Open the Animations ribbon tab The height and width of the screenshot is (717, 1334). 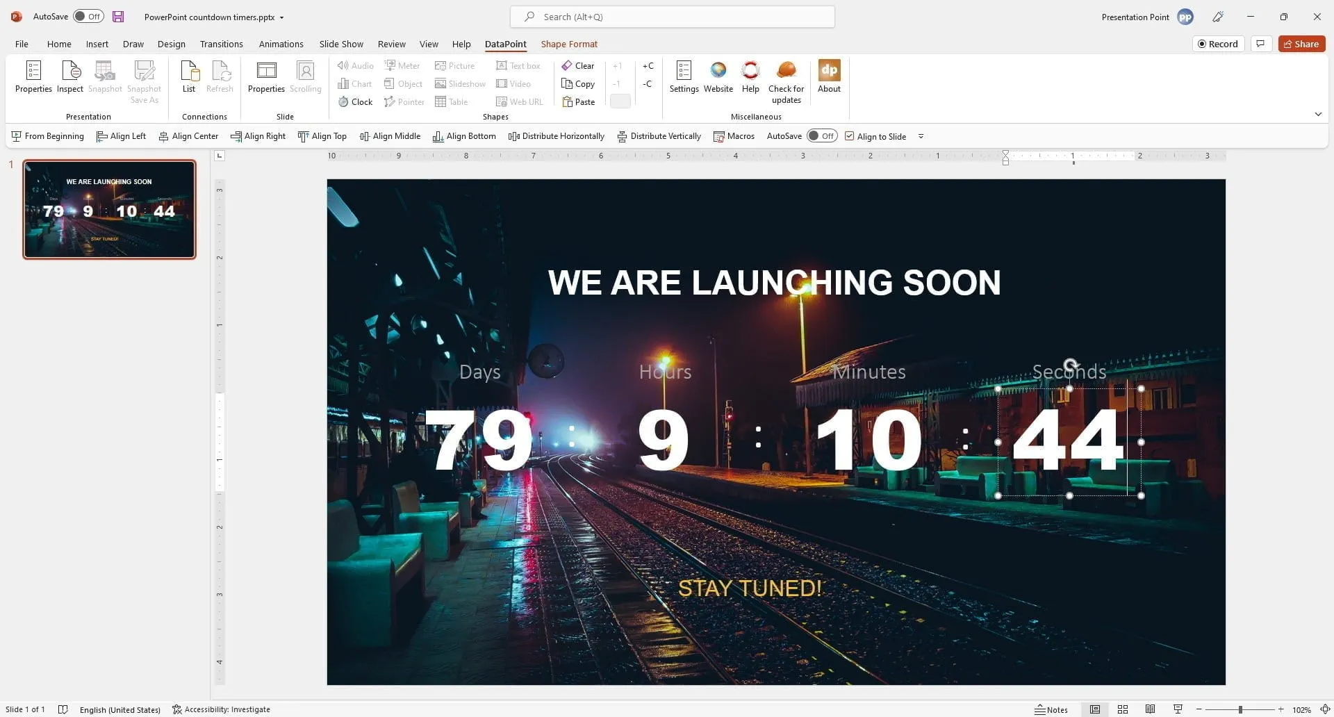tap(281, 44)
